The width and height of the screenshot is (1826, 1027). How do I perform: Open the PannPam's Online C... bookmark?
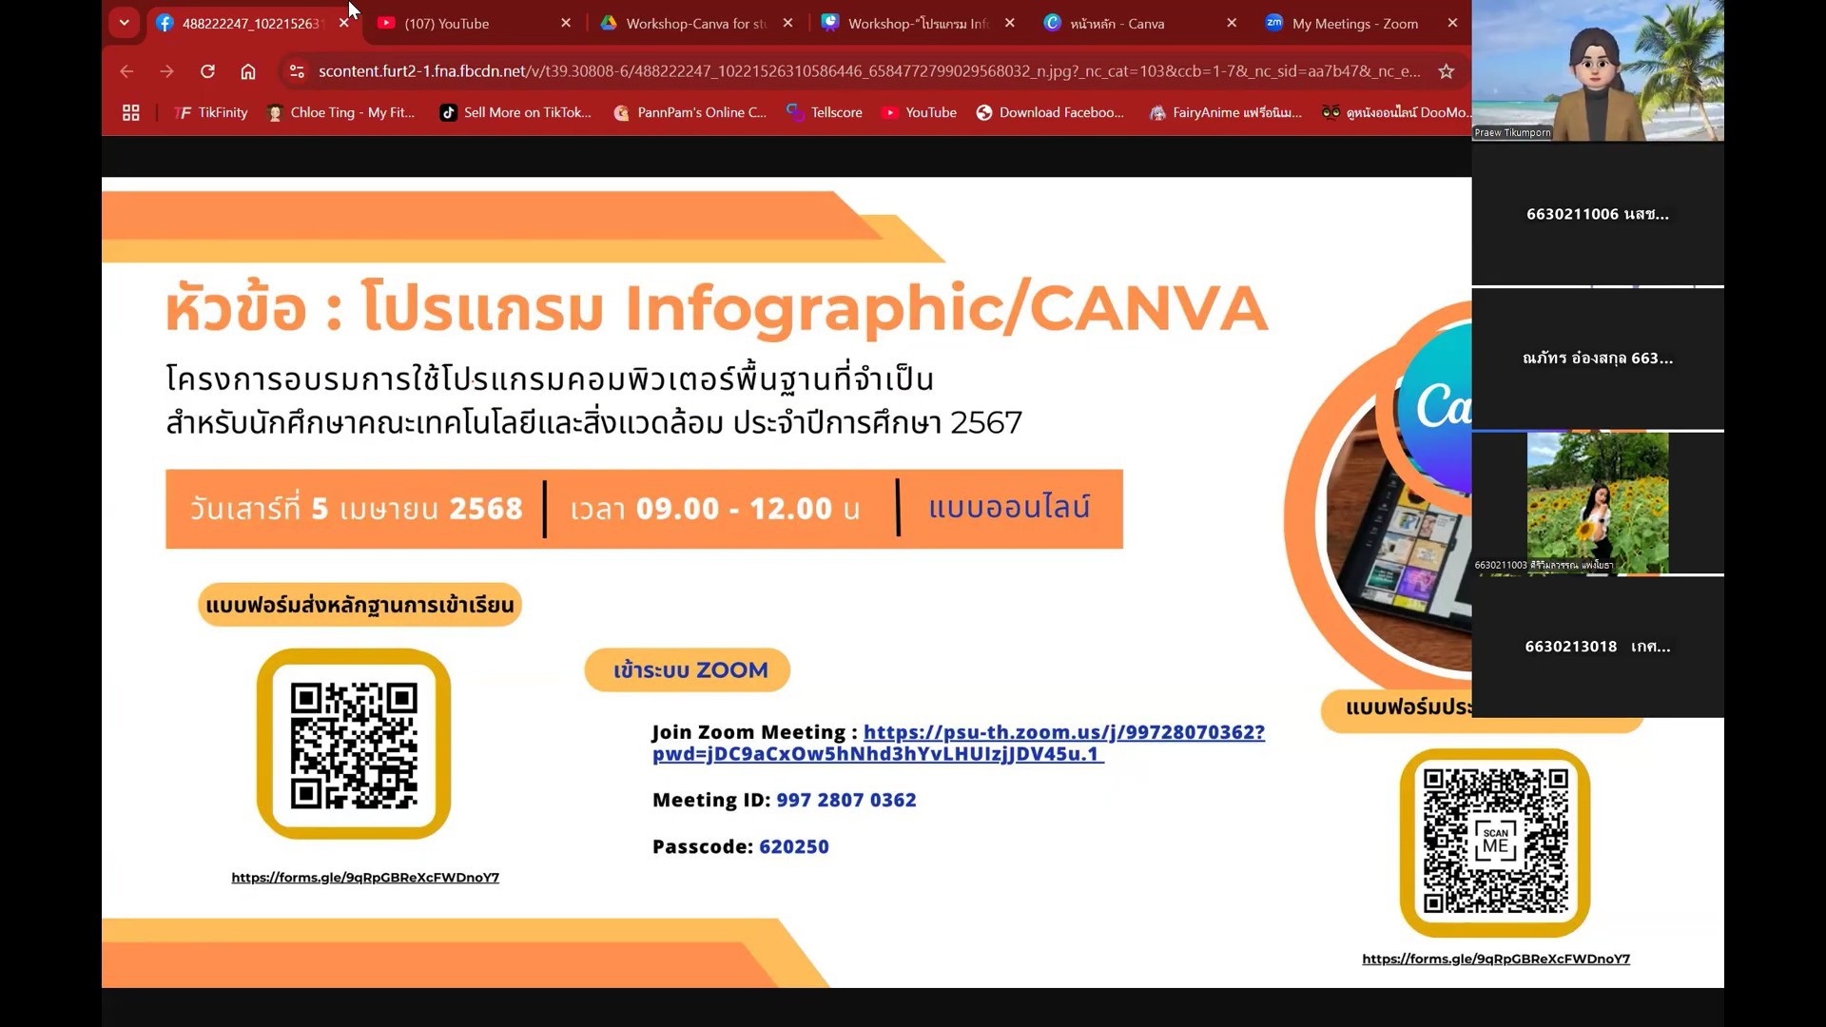[690, 112]
